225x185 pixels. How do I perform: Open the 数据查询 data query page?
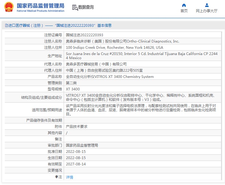86,7
